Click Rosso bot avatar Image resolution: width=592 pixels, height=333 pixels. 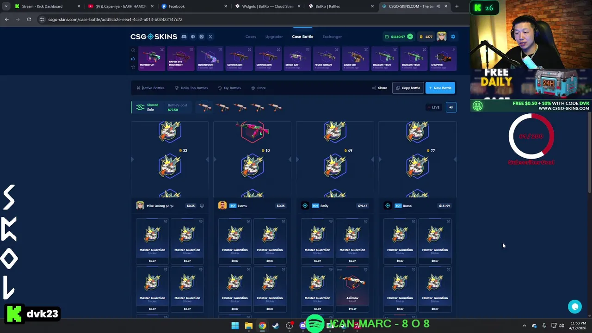click(388, 206)
